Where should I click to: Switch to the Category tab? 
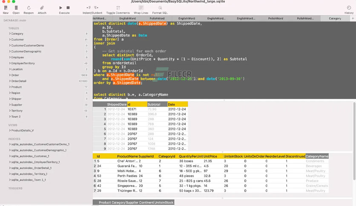pyautogui.click(x=335, y=18)
